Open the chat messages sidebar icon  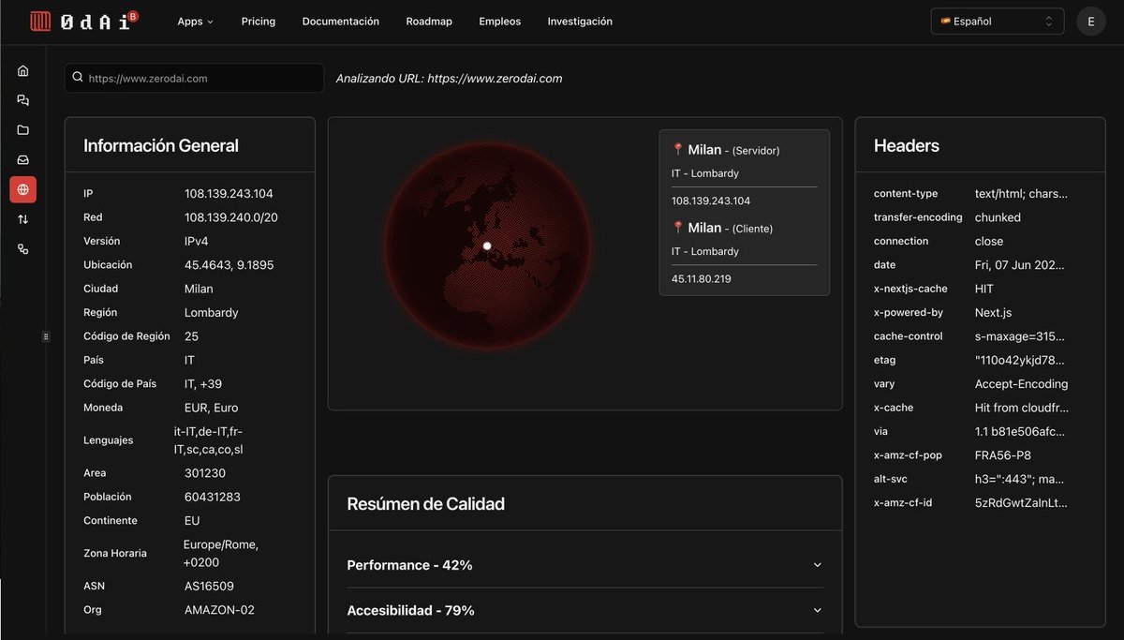(23, 100)
